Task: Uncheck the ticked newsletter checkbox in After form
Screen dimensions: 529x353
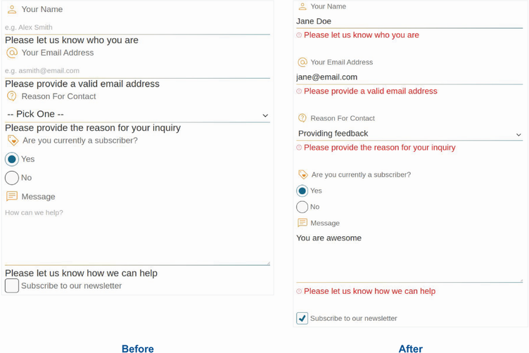Action: (302, 319)
